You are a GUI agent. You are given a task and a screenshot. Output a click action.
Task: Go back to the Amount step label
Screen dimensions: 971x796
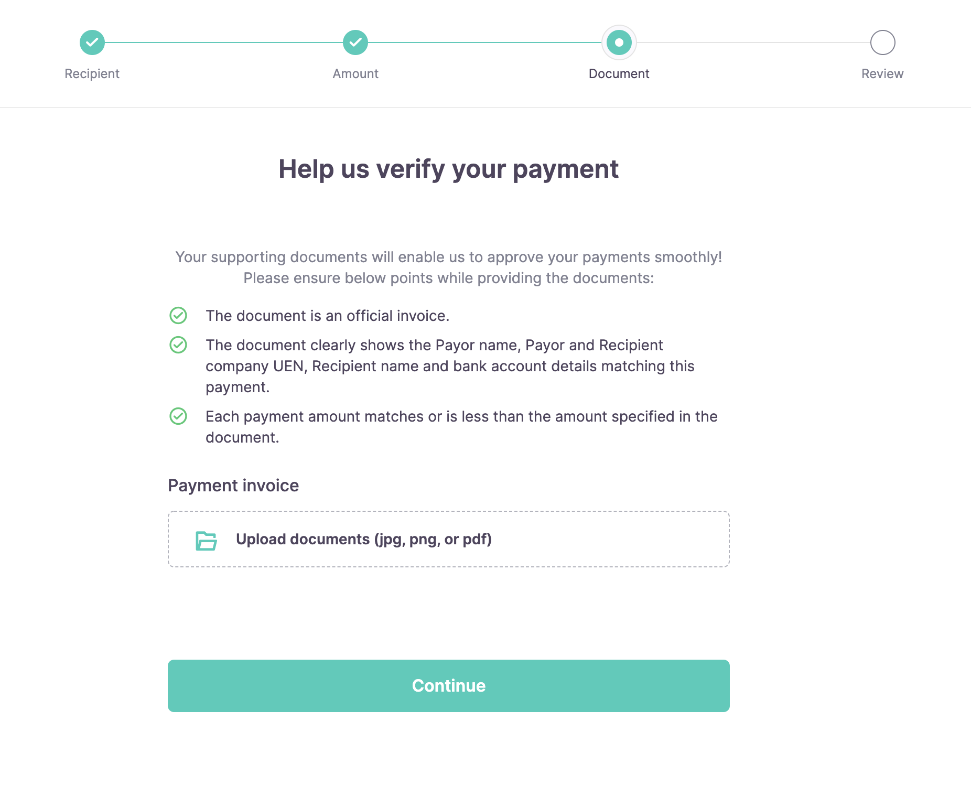(x=355, y=74)
